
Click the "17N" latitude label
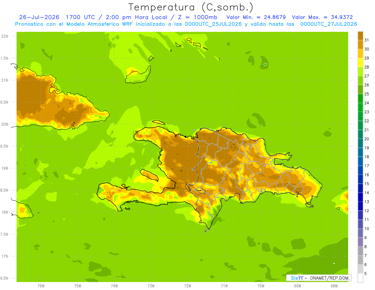point(4,256)
